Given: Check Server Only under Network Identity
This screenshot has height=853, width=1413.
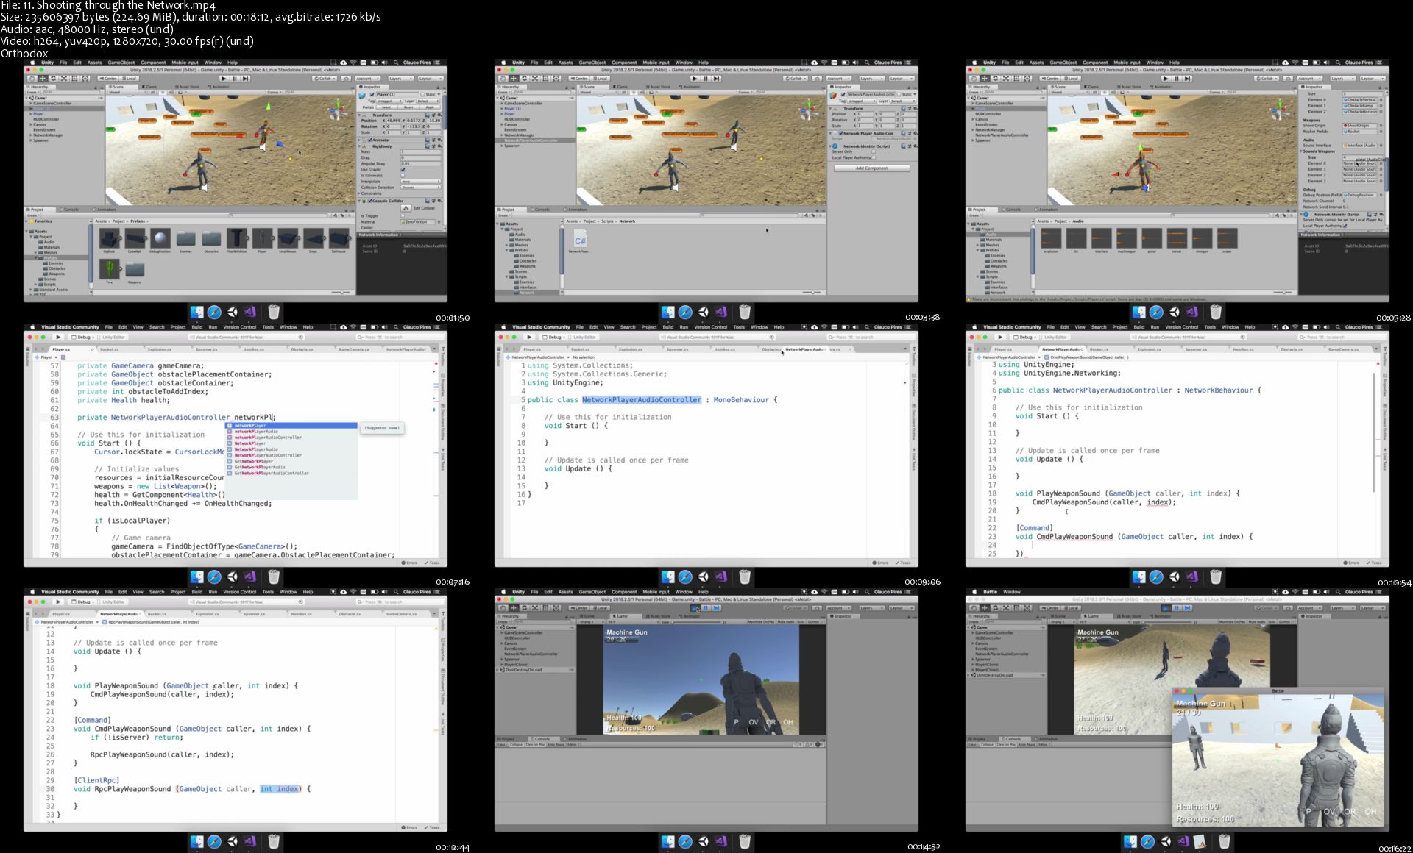Looking at the screenshot, I should click(874, 152).
